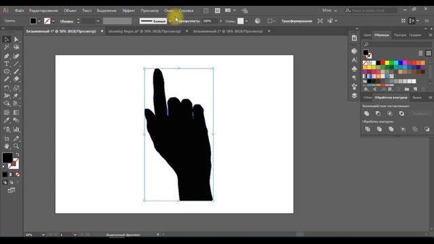Image resolution: width=434 pixels, height=244 pixels.
Task: Open workspace switcher dropdown
Action: 330,11
